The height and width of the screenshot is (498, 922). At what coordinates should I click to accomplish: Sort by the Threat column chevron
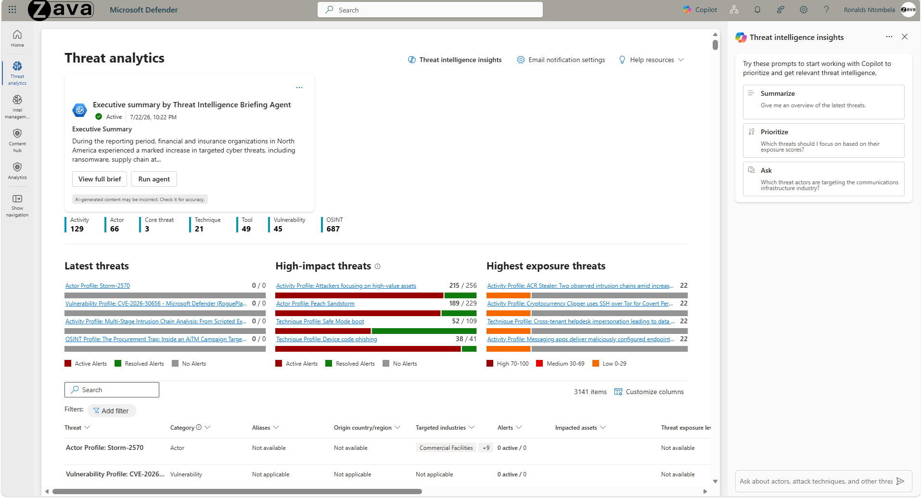[x=87, y=427]
